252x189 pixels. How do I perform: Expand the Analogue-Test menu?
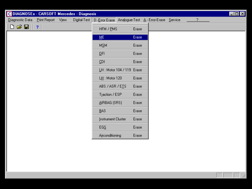tap(129, 20)
